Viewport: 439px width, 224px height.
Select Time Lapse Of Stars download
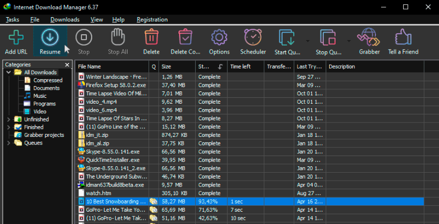point(250,119)
